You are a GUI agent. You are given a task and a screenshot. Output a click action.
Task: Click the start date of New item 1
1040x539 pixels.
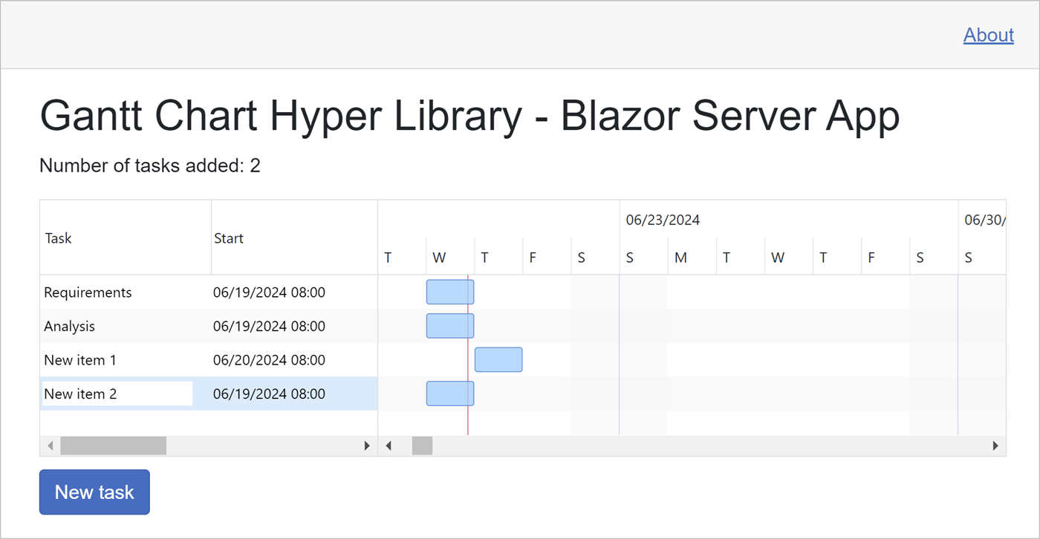pos(269,359)
